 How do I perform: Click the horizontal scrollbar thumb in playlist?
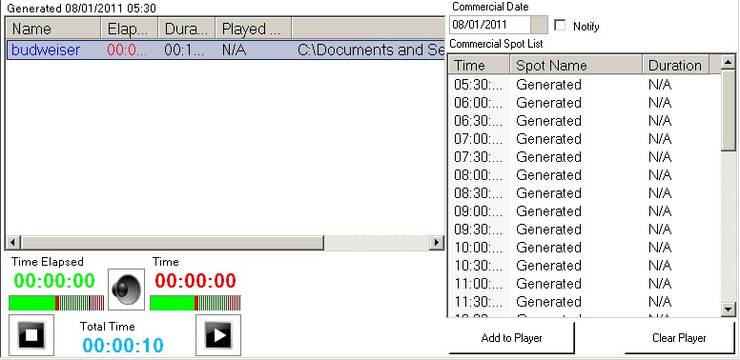coord(172,243)
